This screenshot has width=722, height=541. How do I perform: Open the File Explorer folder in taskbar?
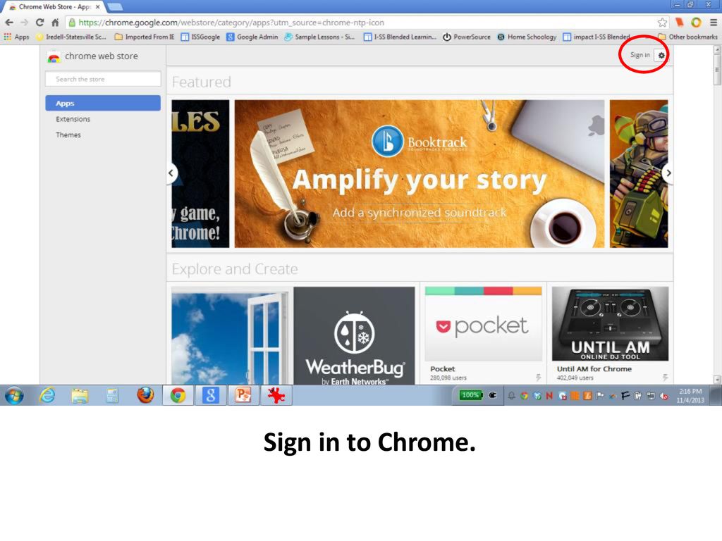[x=80, y=396]
